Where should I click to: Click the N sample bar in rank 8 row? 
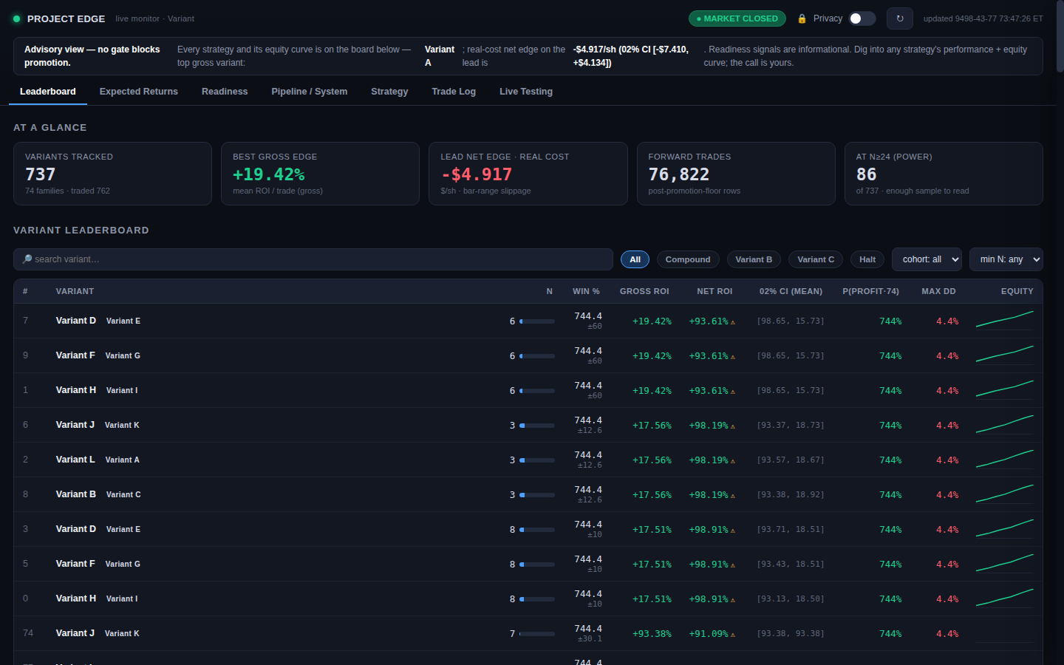coord(537,495)
